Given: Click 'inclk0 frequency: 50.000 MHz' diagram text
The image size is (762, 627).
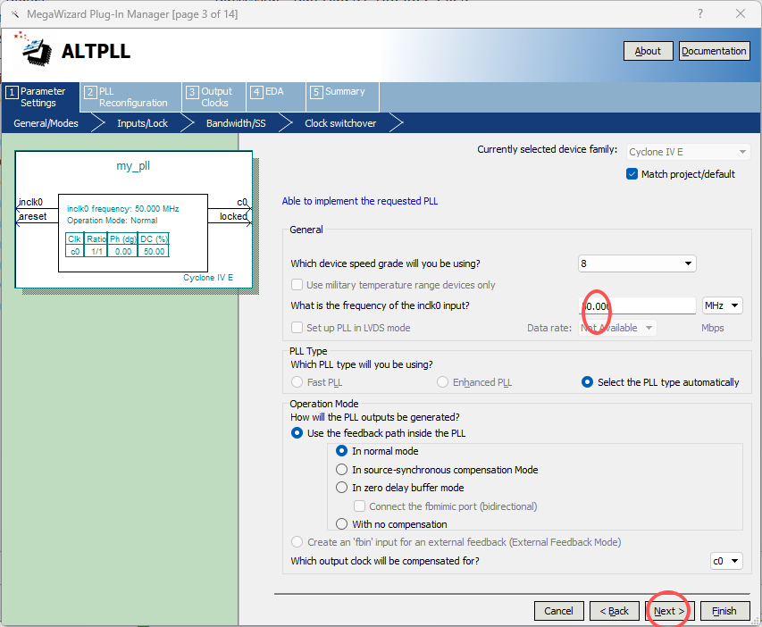Looking at the screenshot, I should pos(123,208).
